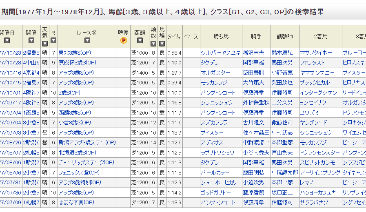Open trainer 諏訪佐市 profile

(282, 123)
